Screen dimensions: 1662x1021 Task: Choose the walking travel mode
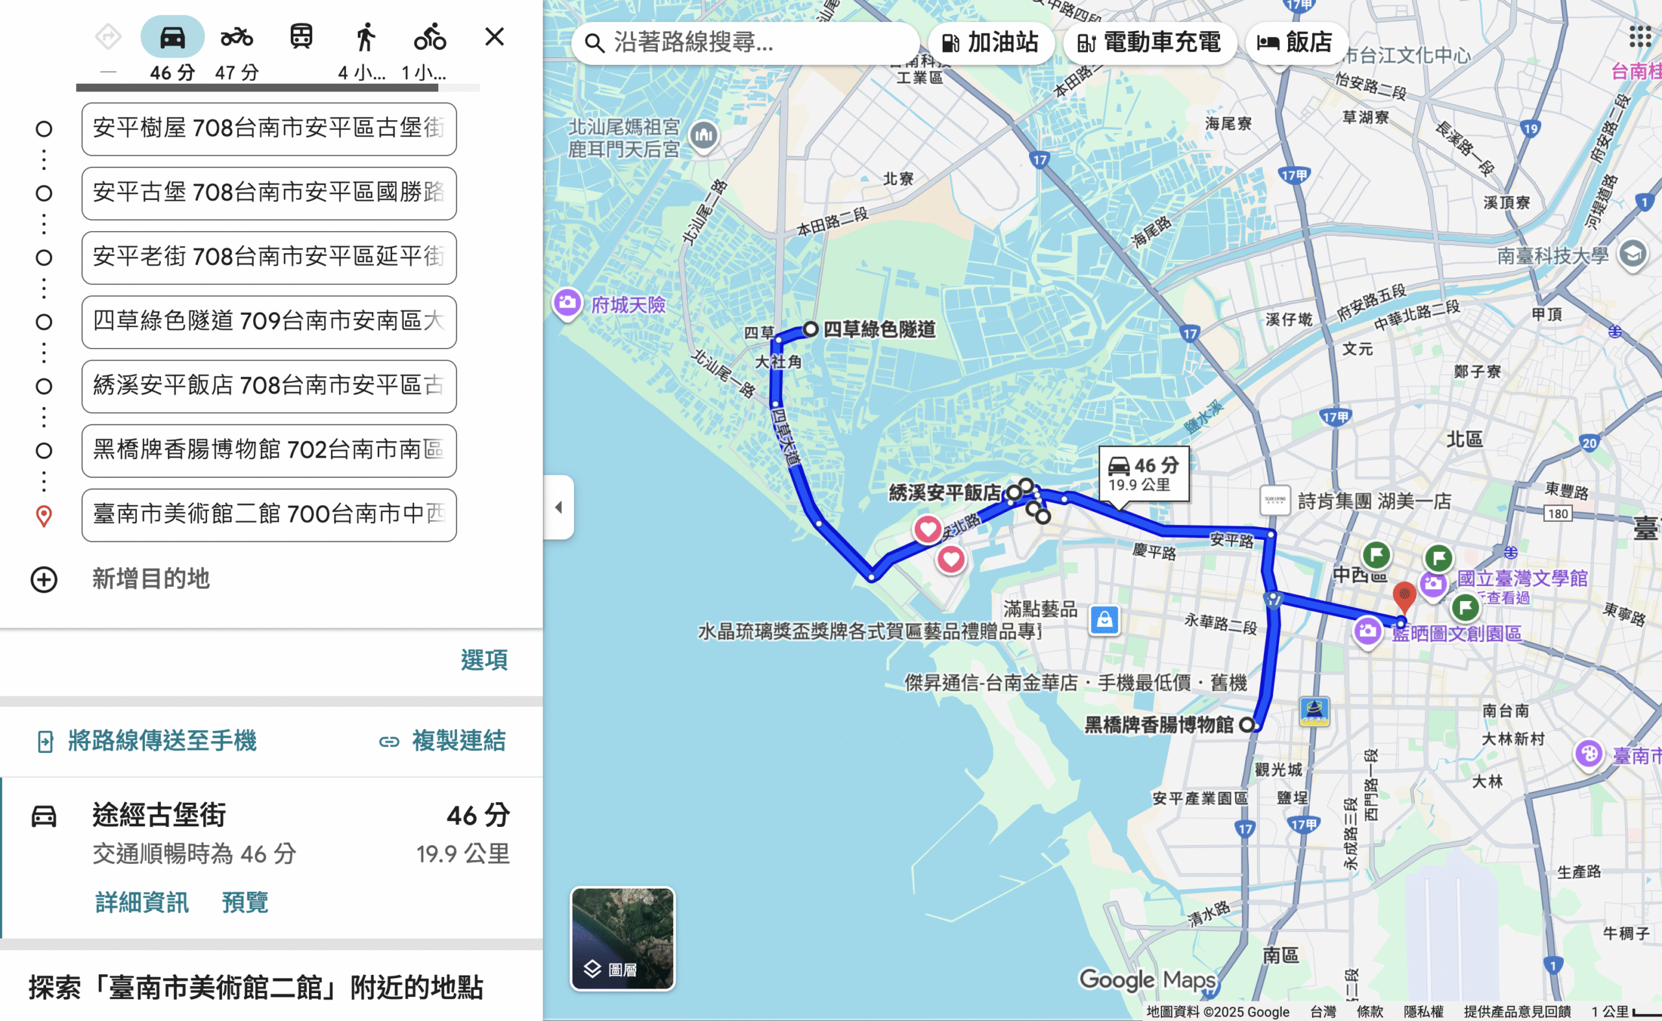pyautogui.click(x=366, y=37)
